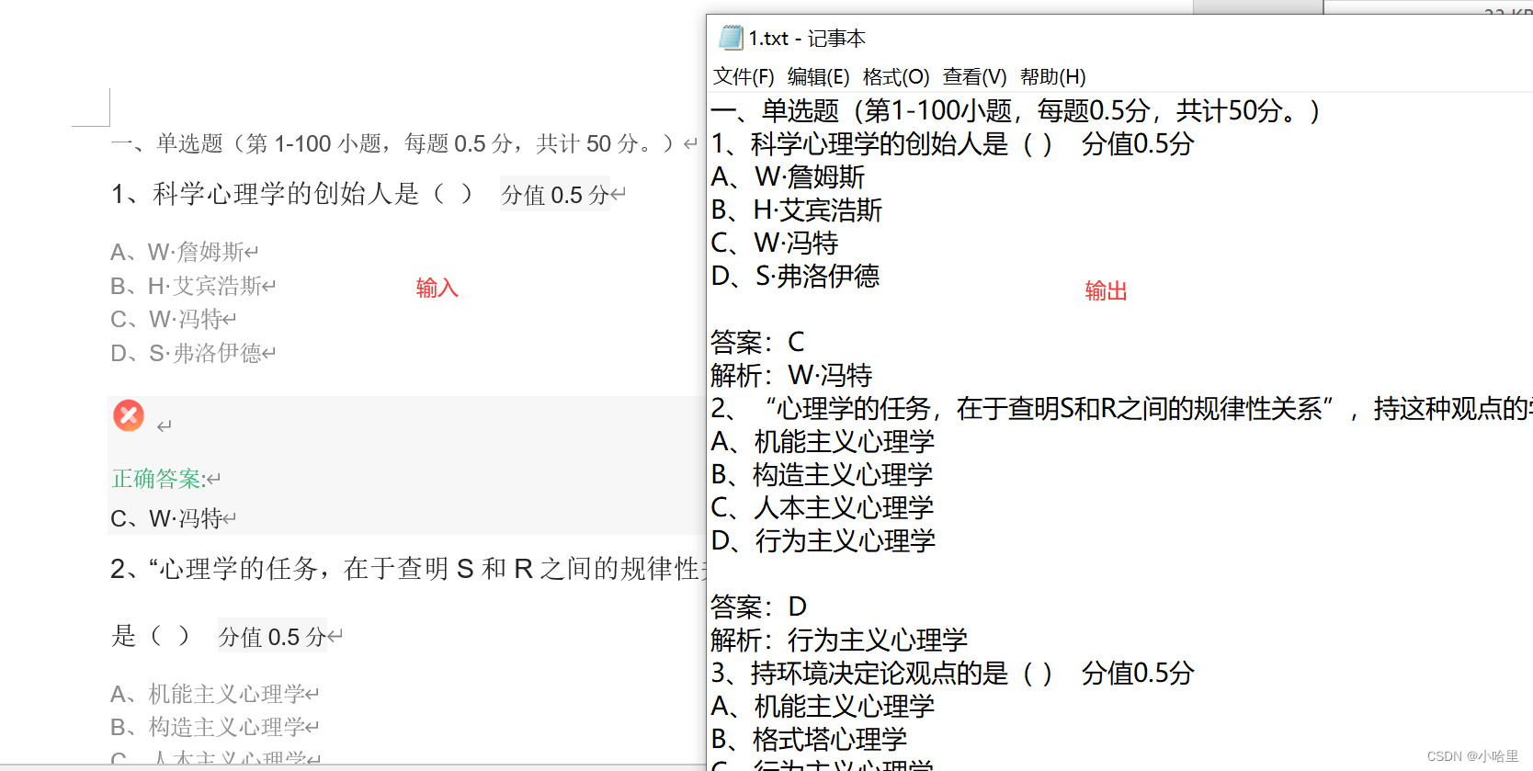Image resolution: width=1533 pixels, height=771 pixels.
Task: Click the 1.txt - 记事本 window title
Action: [806, 39]
